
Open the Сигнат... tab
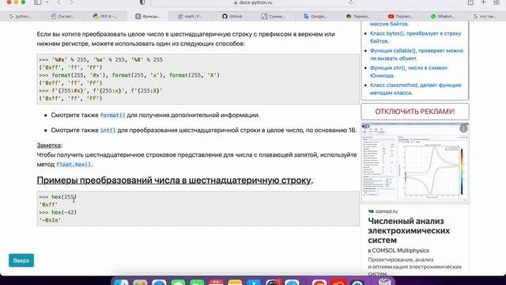pyautogui.click(x=63, y=16)
